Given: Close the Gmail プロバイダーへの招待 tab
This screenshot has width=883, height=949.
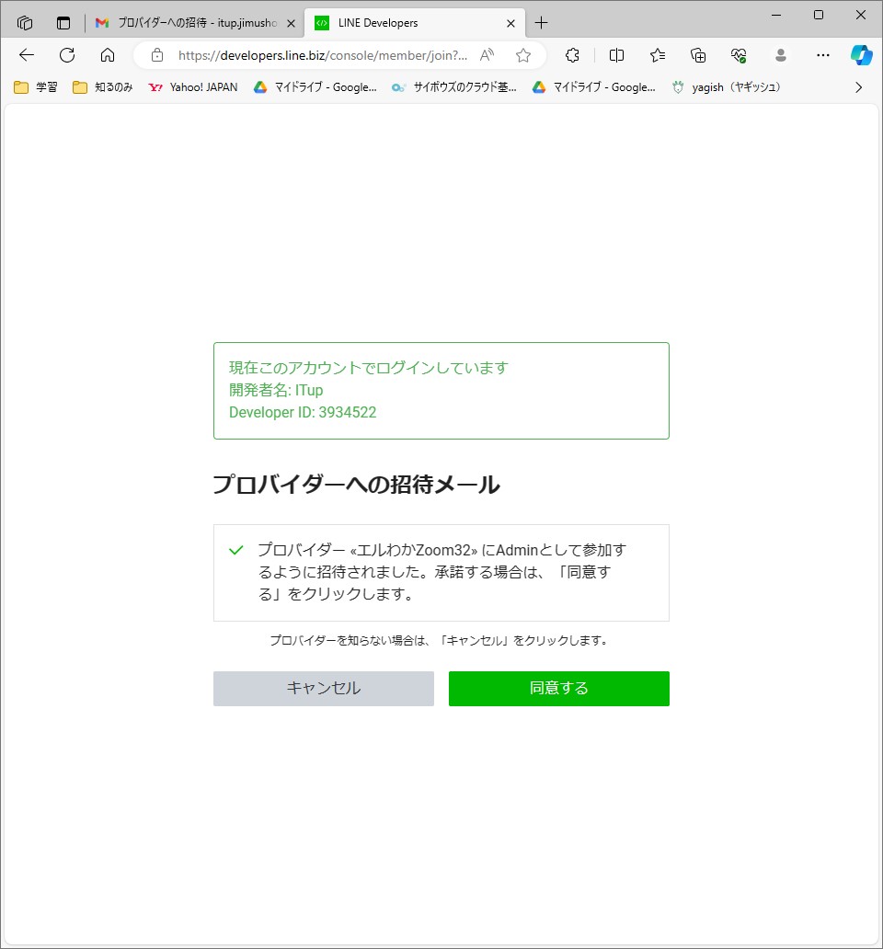Looking at the screenshot, I should tap(291, 23).
